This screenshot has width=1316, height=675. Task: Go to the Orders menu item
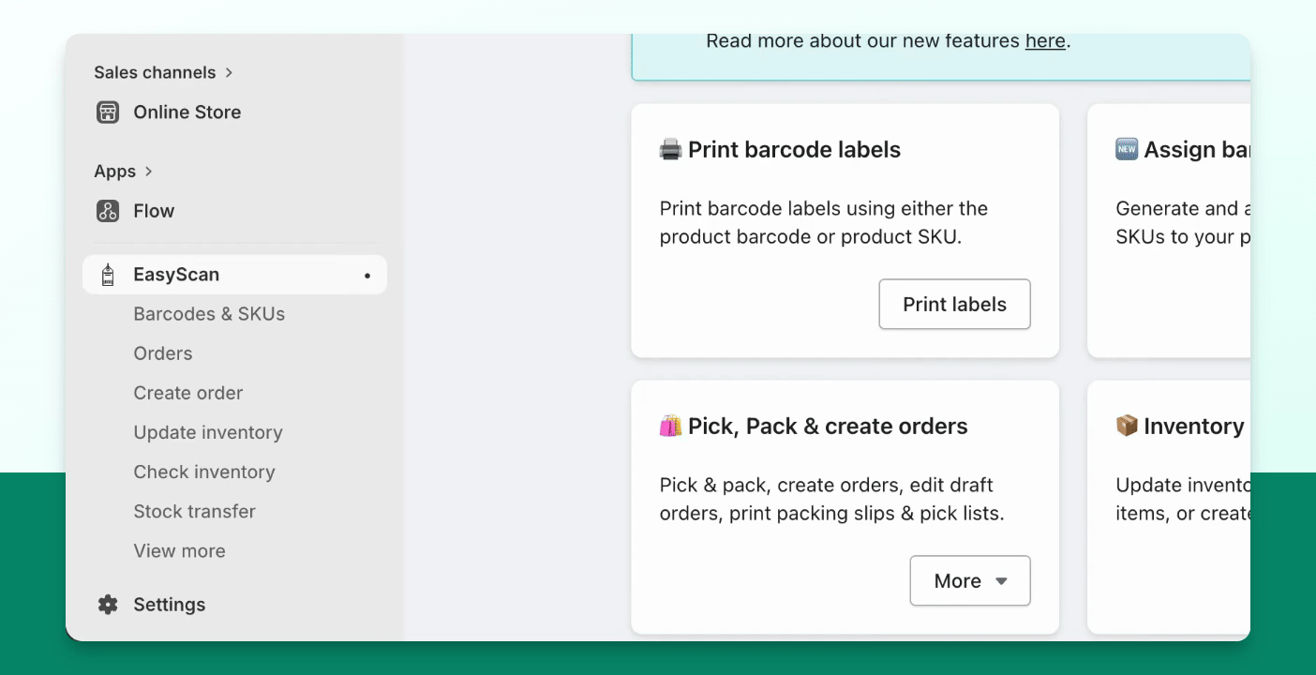point(163,353)
